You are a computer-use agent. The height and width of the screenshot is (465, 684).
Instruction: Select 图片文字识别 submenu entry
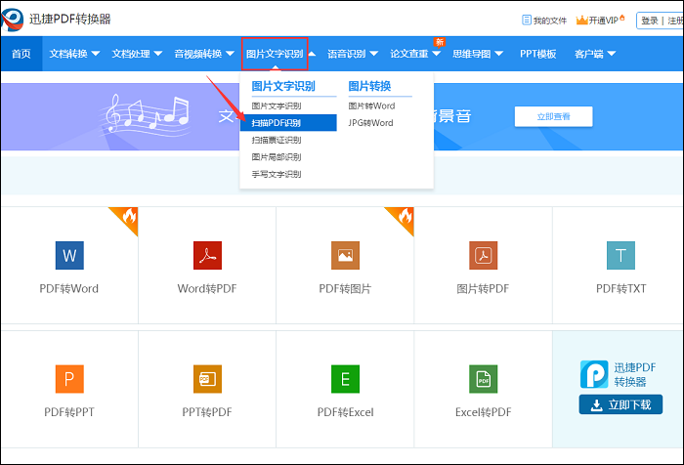pyautogui.click(x=277, y=106)
